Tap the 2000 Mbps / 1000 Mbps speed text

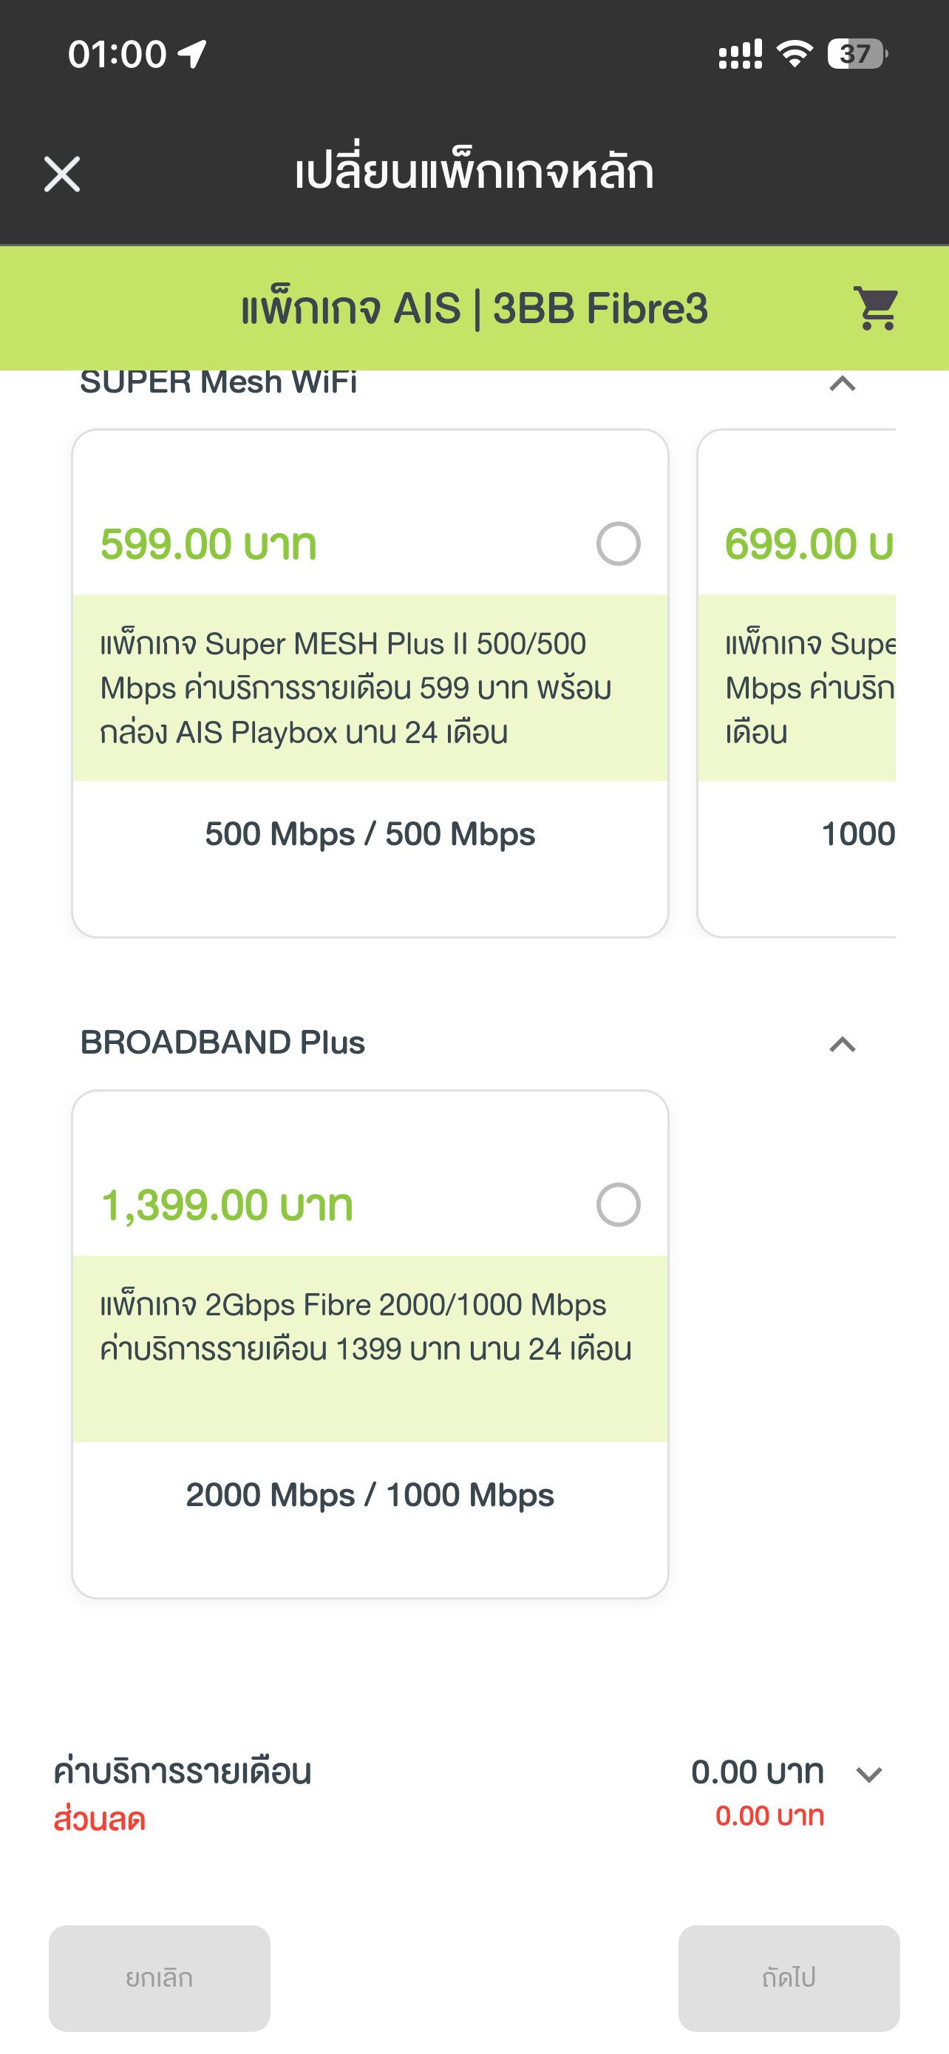(370, 1495)
